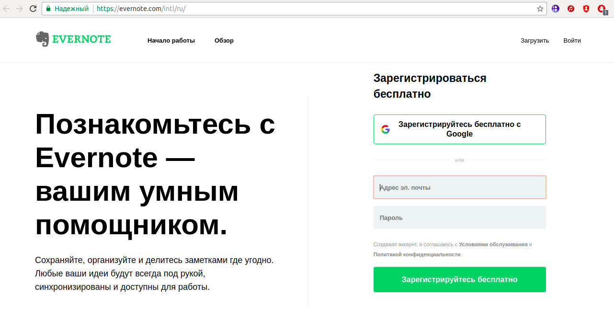Screen dimensions: 614x320
Task: Open the "Начало работы" menu item
Action: point(171,41)
